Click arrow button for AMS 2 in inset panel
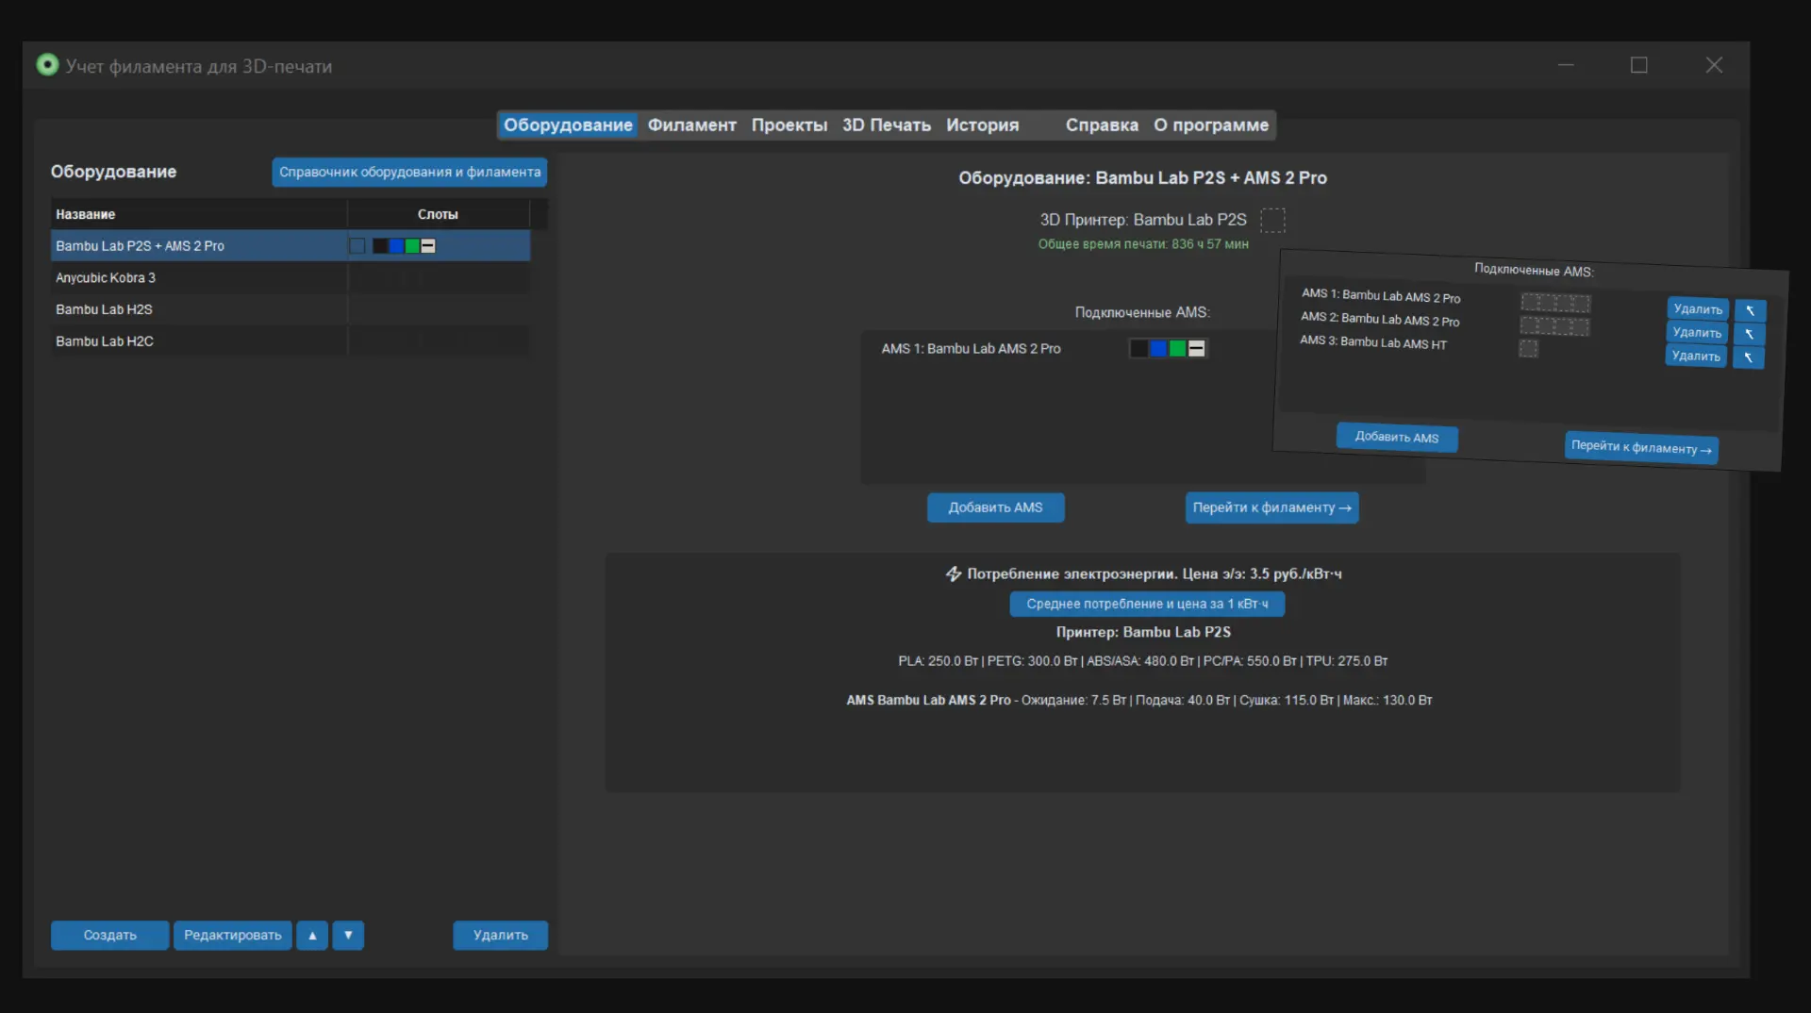Image resolution: width=1811 pixels, height=1013 pixels. click(x=1749, y=334)
